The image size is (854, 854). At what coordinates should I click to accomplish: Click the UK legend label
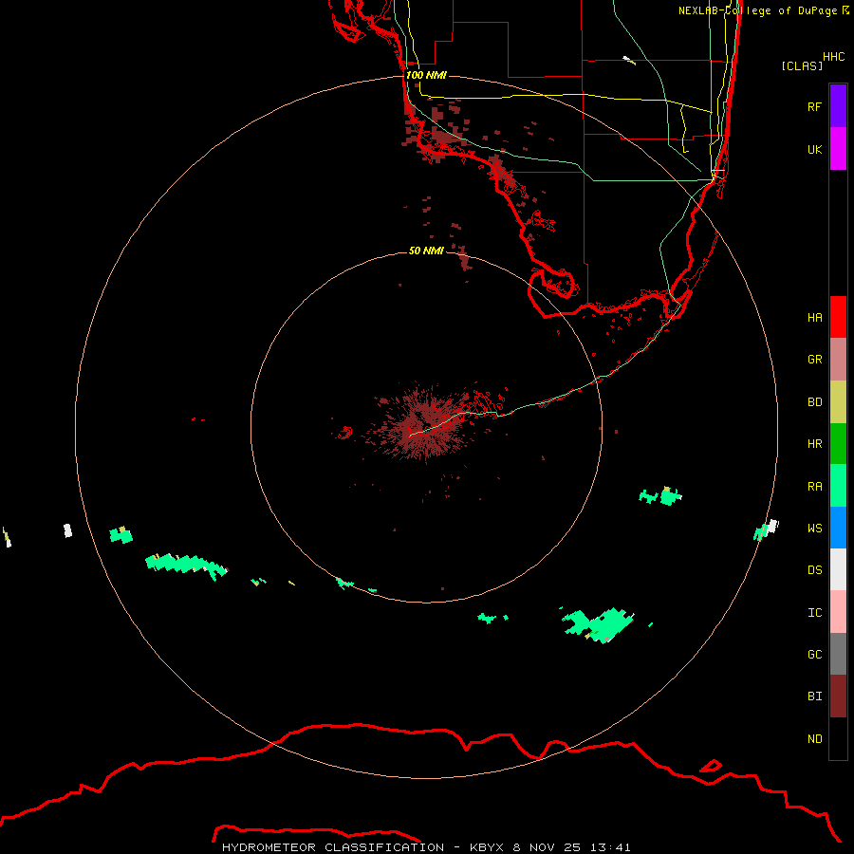[x=814, y=149]
